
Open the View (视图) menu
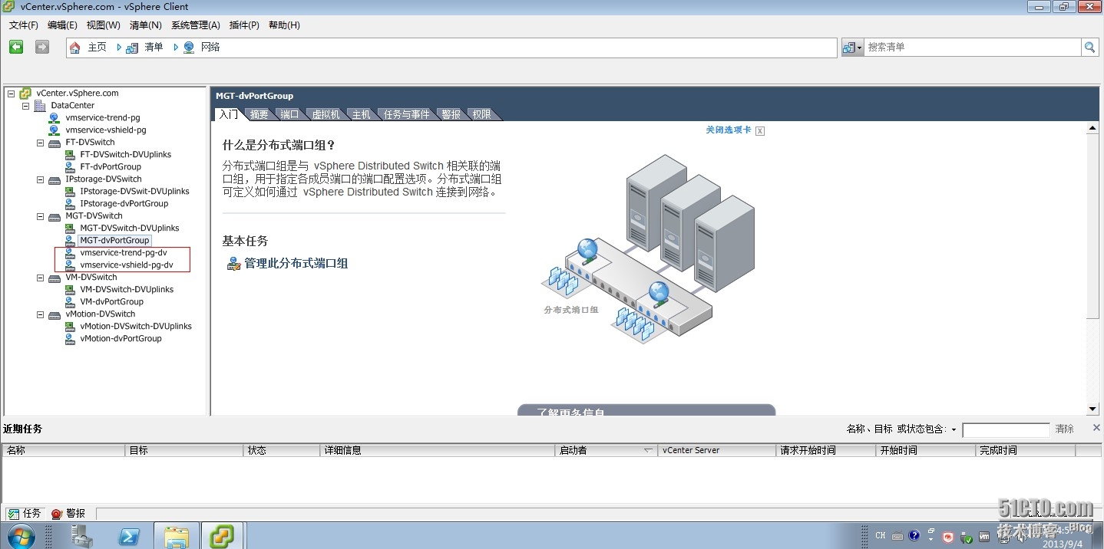tap(104, 25)
